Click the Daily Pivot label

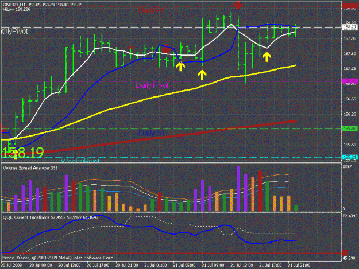(x=152, y=85)
